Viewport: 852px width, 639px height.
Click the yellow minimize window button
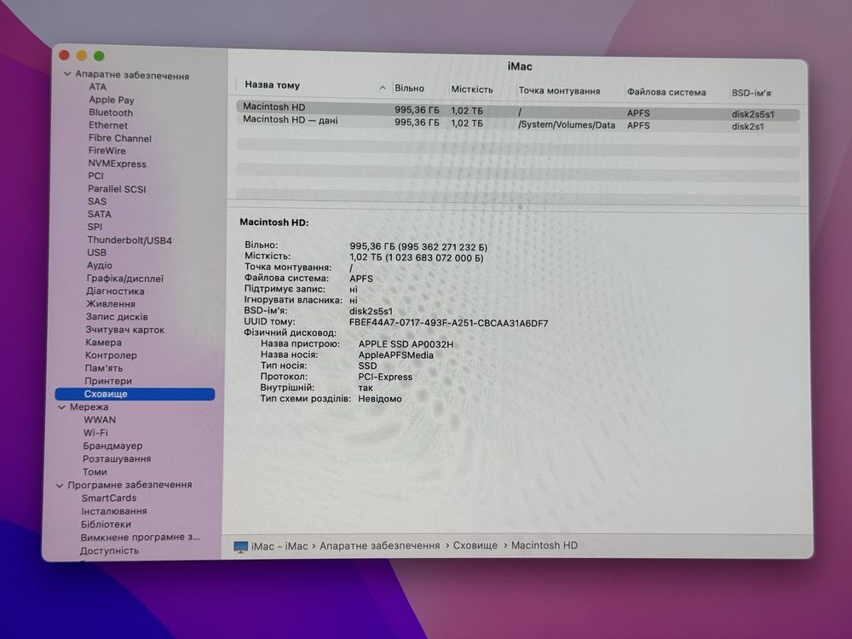point(82,55)
